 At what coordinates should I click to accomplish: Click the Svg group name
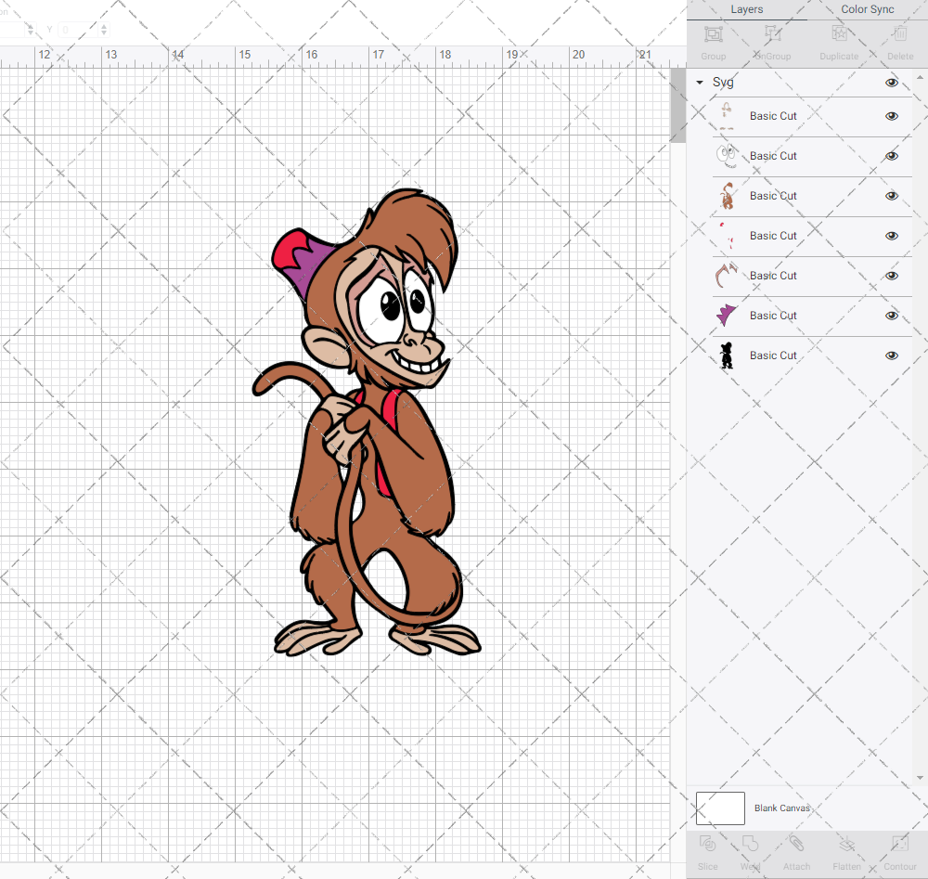[723, 83]
